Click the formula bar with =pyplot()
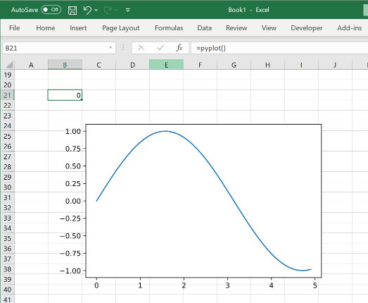The image size is (368, 303). tap(279, 48)
